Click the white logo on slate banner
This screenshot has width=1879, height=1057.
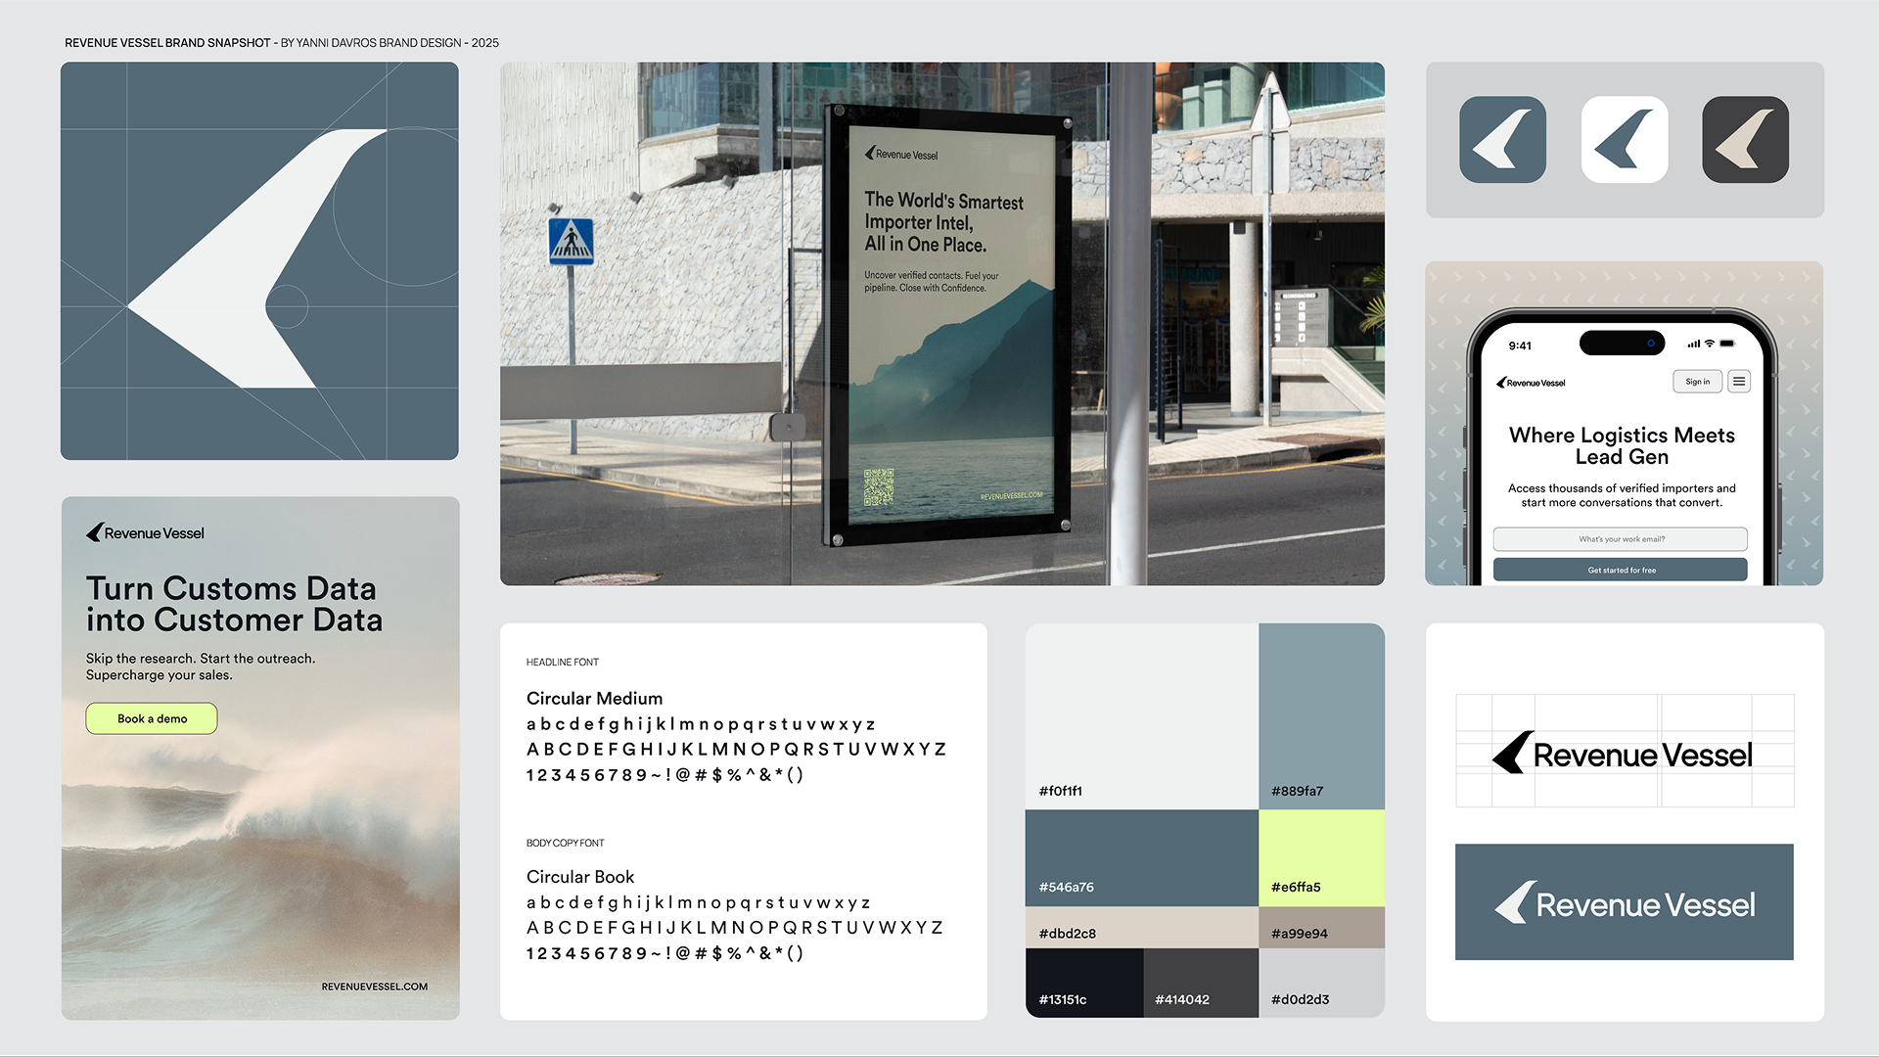pos(1625,902)
